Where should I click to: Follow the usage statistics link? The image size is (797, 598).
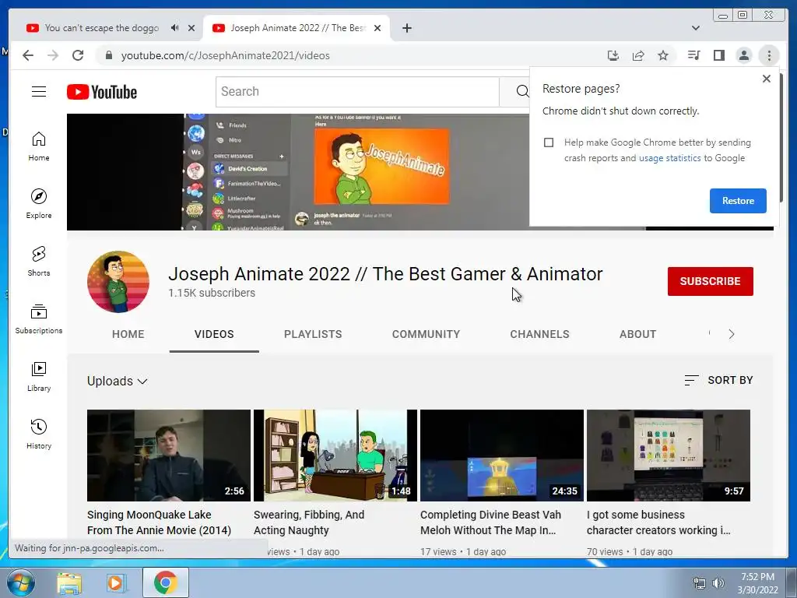[x=669, y=158]
